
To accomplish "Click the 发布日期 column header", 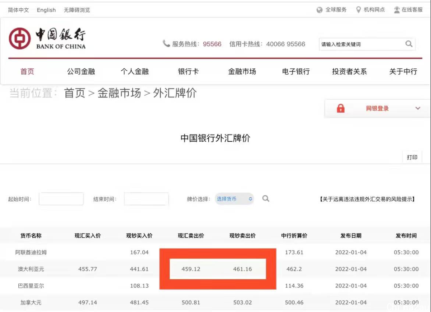I will click(x=351, y=236).
